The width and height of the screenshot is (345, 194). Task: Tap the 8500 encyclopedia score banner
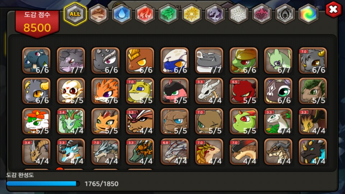[37, 23]
